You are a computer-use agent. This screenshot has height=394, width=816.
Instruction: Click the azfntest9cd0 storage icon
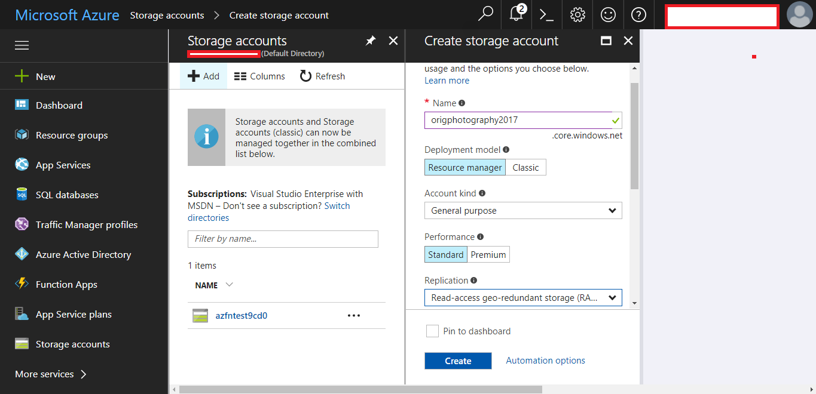point(200,315)
